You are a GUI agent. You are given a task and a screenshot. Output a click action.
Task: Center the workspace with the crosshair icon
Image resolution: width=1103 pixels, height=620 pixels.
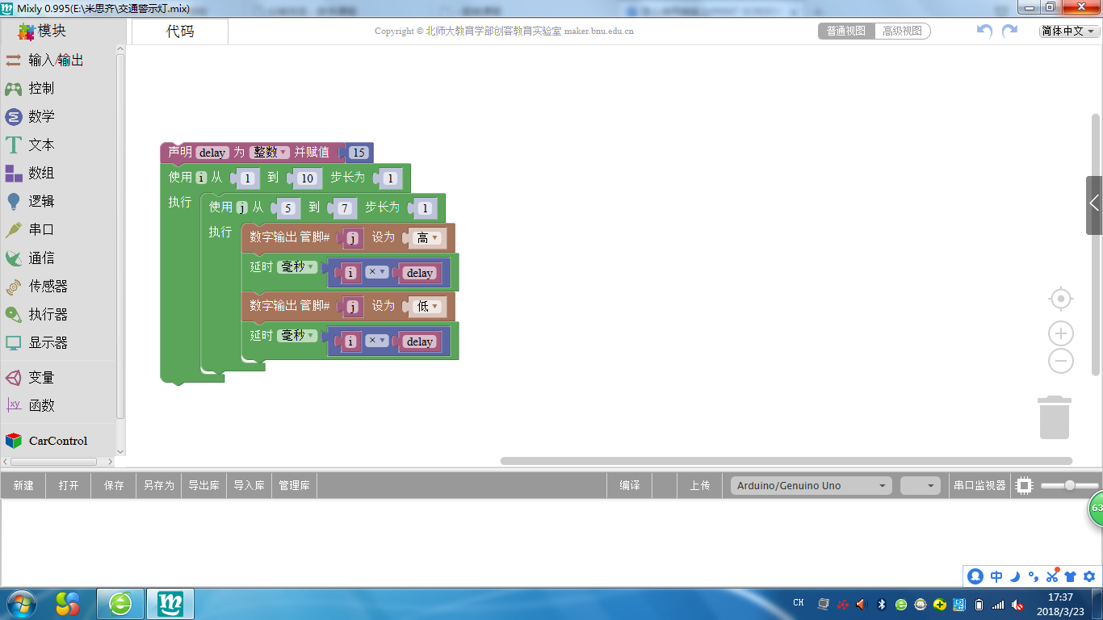click(x=1060, y=300)
